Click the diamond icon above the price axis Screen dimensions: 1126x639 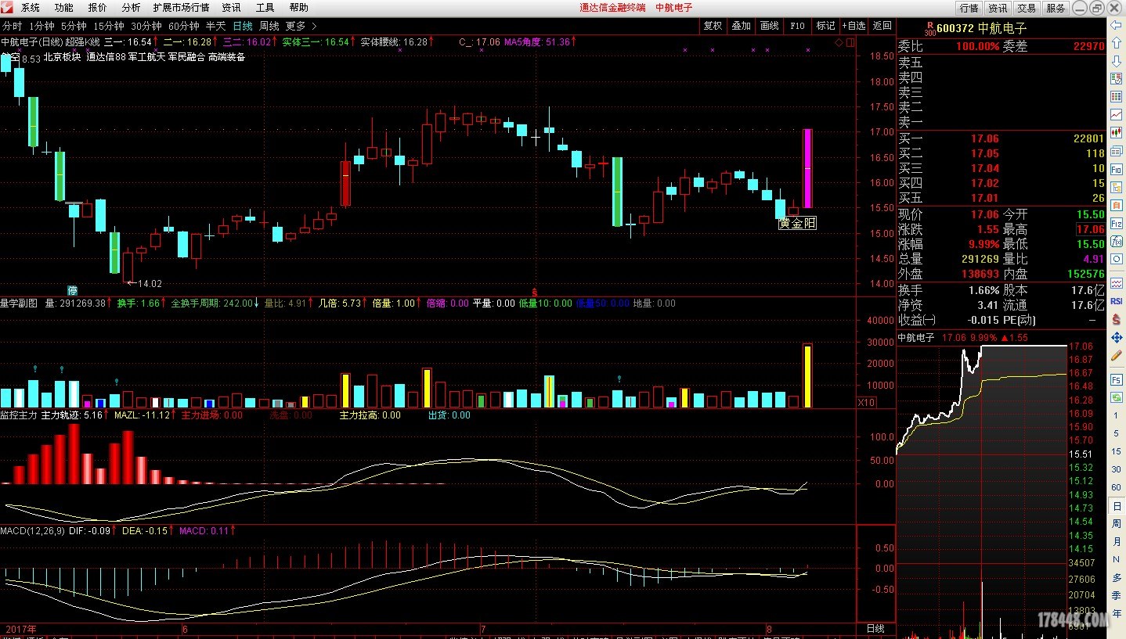pyautogui.click(x=839, y=41)
